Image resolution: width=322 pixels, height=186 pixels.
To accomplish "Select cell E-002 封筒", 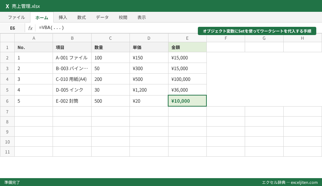I will [72, 101].
